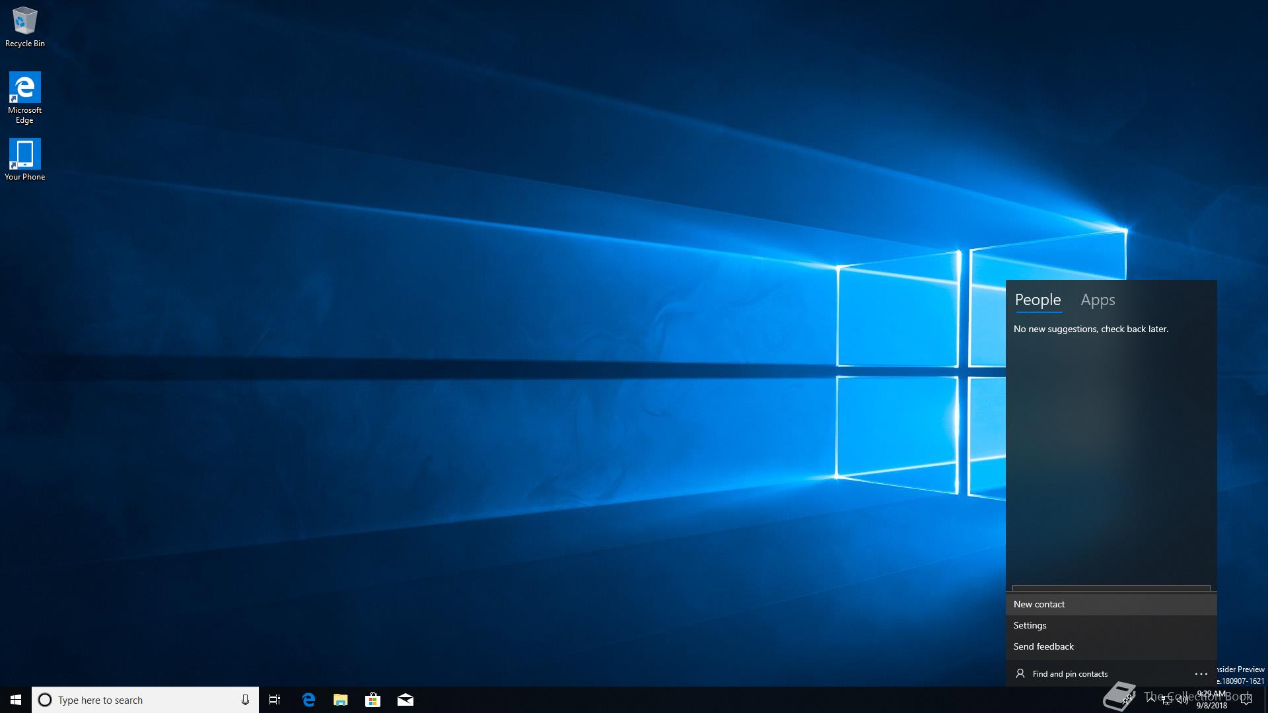1268x713 pixels.
Task: Open Task View from the taskbar
Action: 275,700
